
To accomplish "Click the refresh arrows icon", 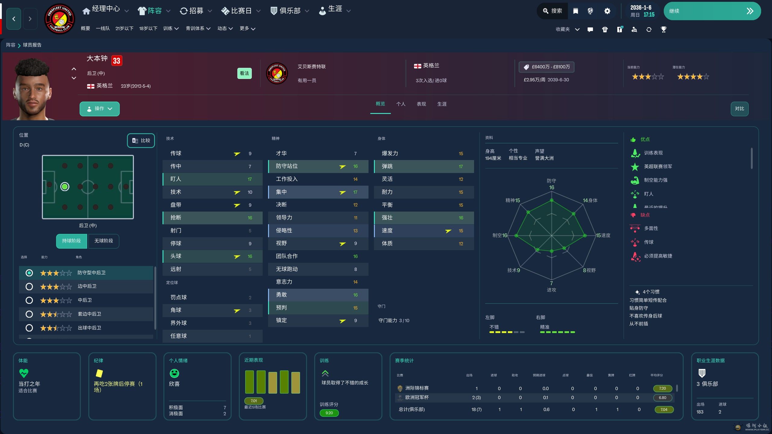I will pos(649,30).
